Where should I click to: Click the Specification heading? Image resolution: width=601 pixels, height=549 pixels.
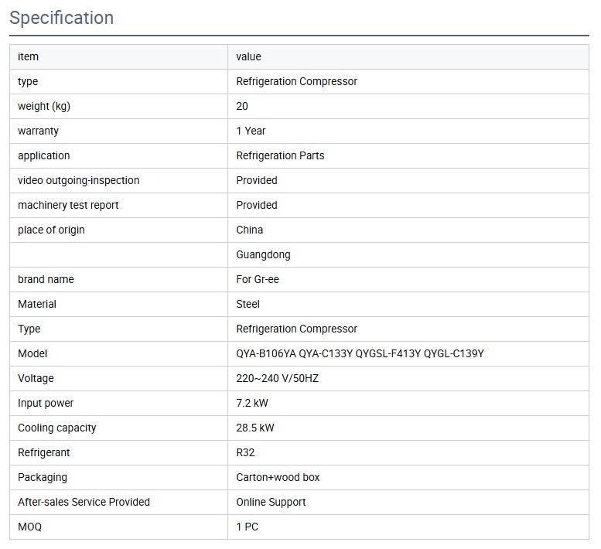62,18
